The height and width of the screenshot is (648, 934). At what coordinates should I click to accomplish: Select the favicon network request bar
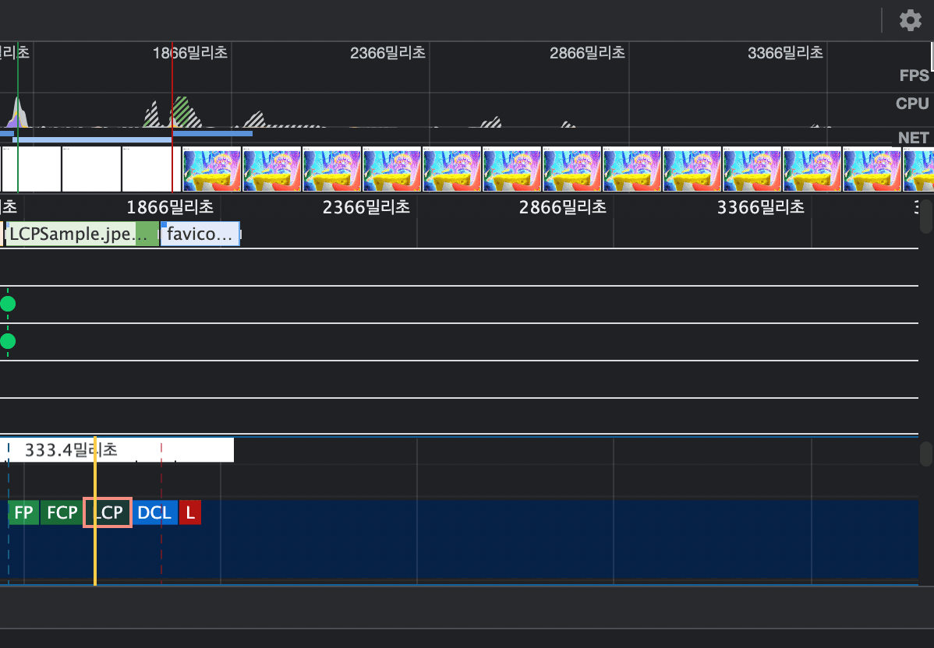coord(199,234)
